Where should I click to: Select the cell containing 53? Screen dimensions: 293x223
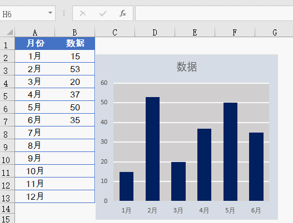point(75,69)
